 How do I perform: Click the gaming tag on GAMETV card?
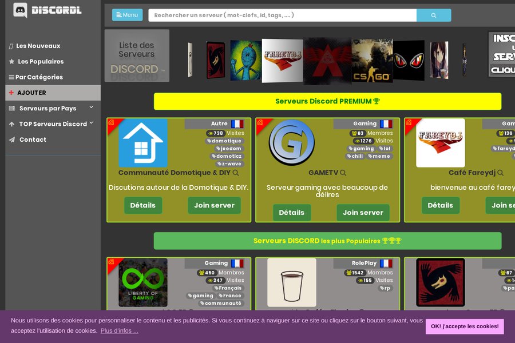pos(361,149)
